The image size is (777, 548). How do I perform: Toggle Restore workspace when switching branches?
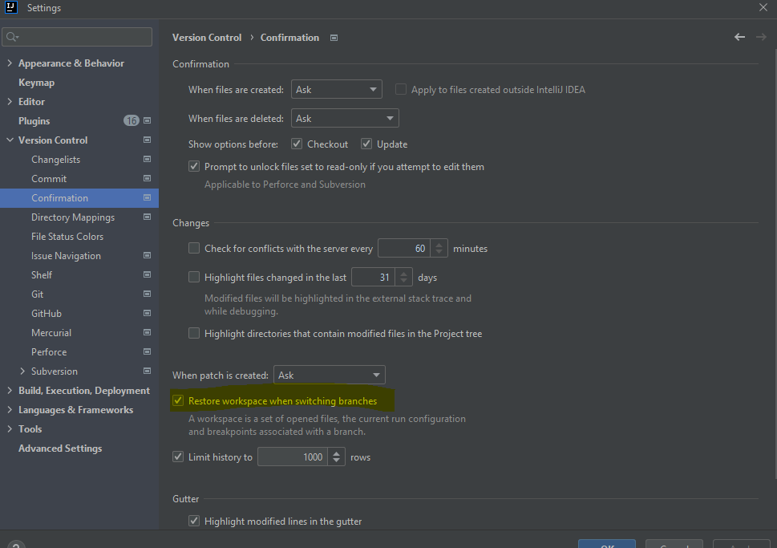tap(178, 400)
